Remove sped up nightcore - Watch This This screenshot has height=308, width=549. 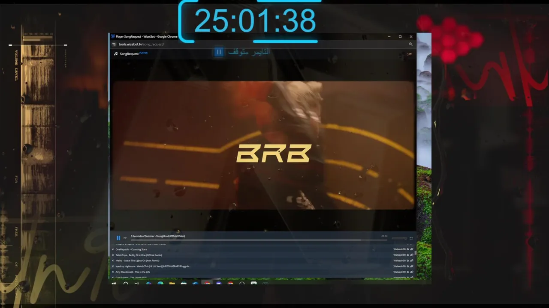113,266
